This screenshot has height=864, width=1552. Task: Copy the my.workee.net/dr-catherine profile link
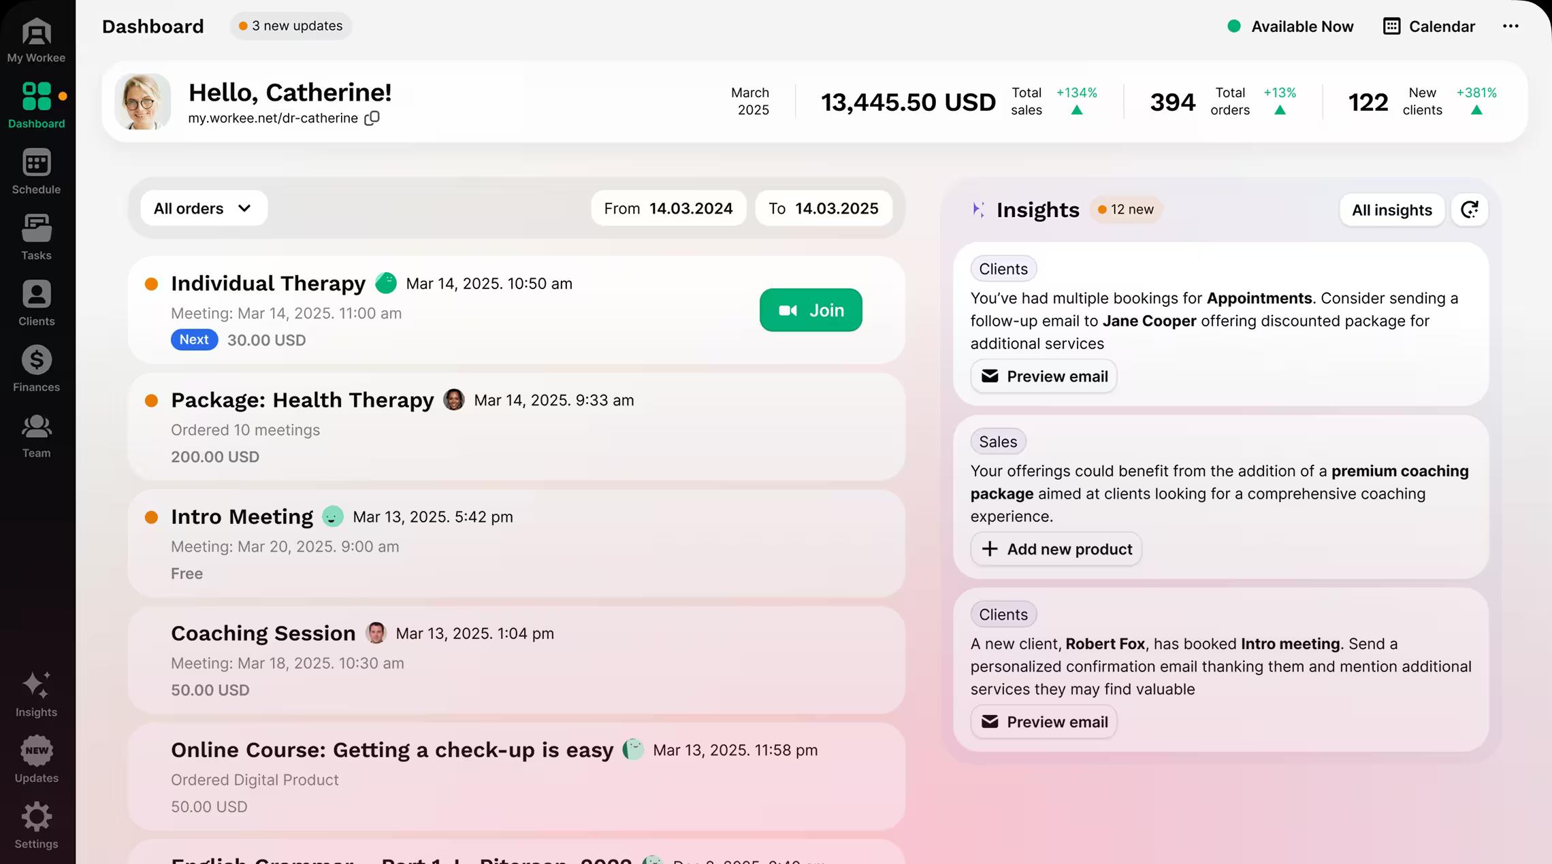click(x=372, y=118)
